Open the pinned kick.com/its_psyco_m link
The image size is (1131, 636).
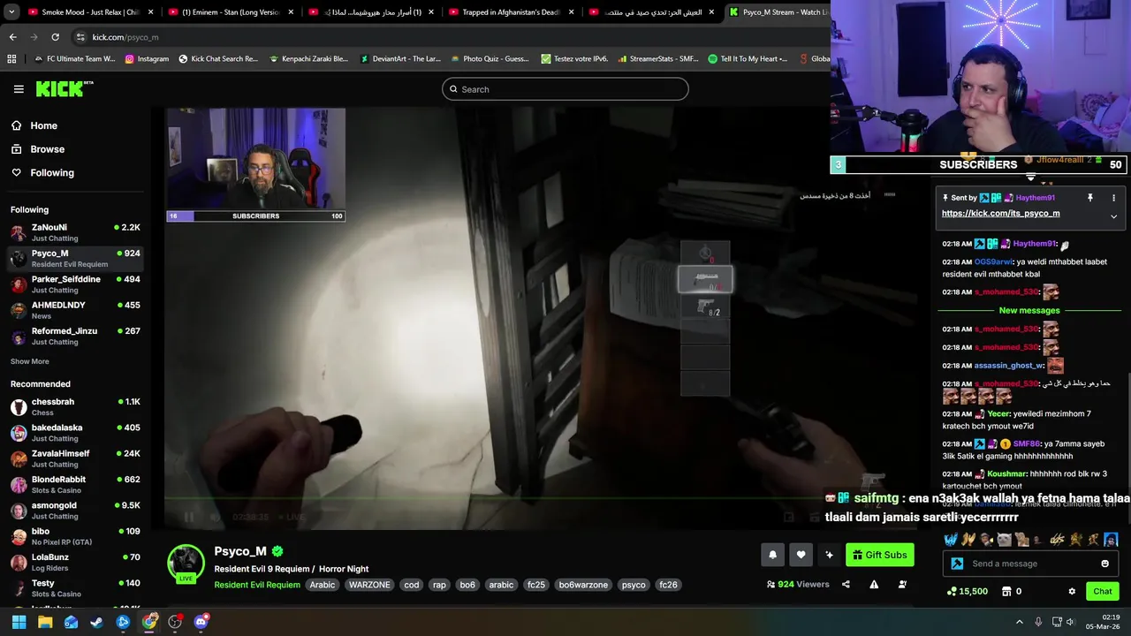pyautogui.click(x=1000, y=213)
